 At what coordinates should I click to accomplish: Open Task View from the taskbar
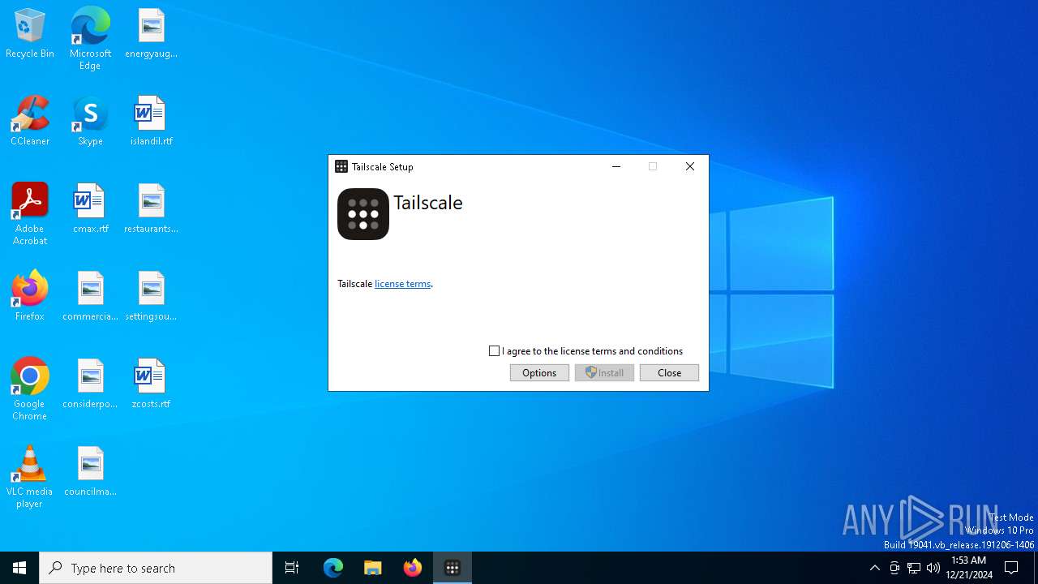(292, 568)
